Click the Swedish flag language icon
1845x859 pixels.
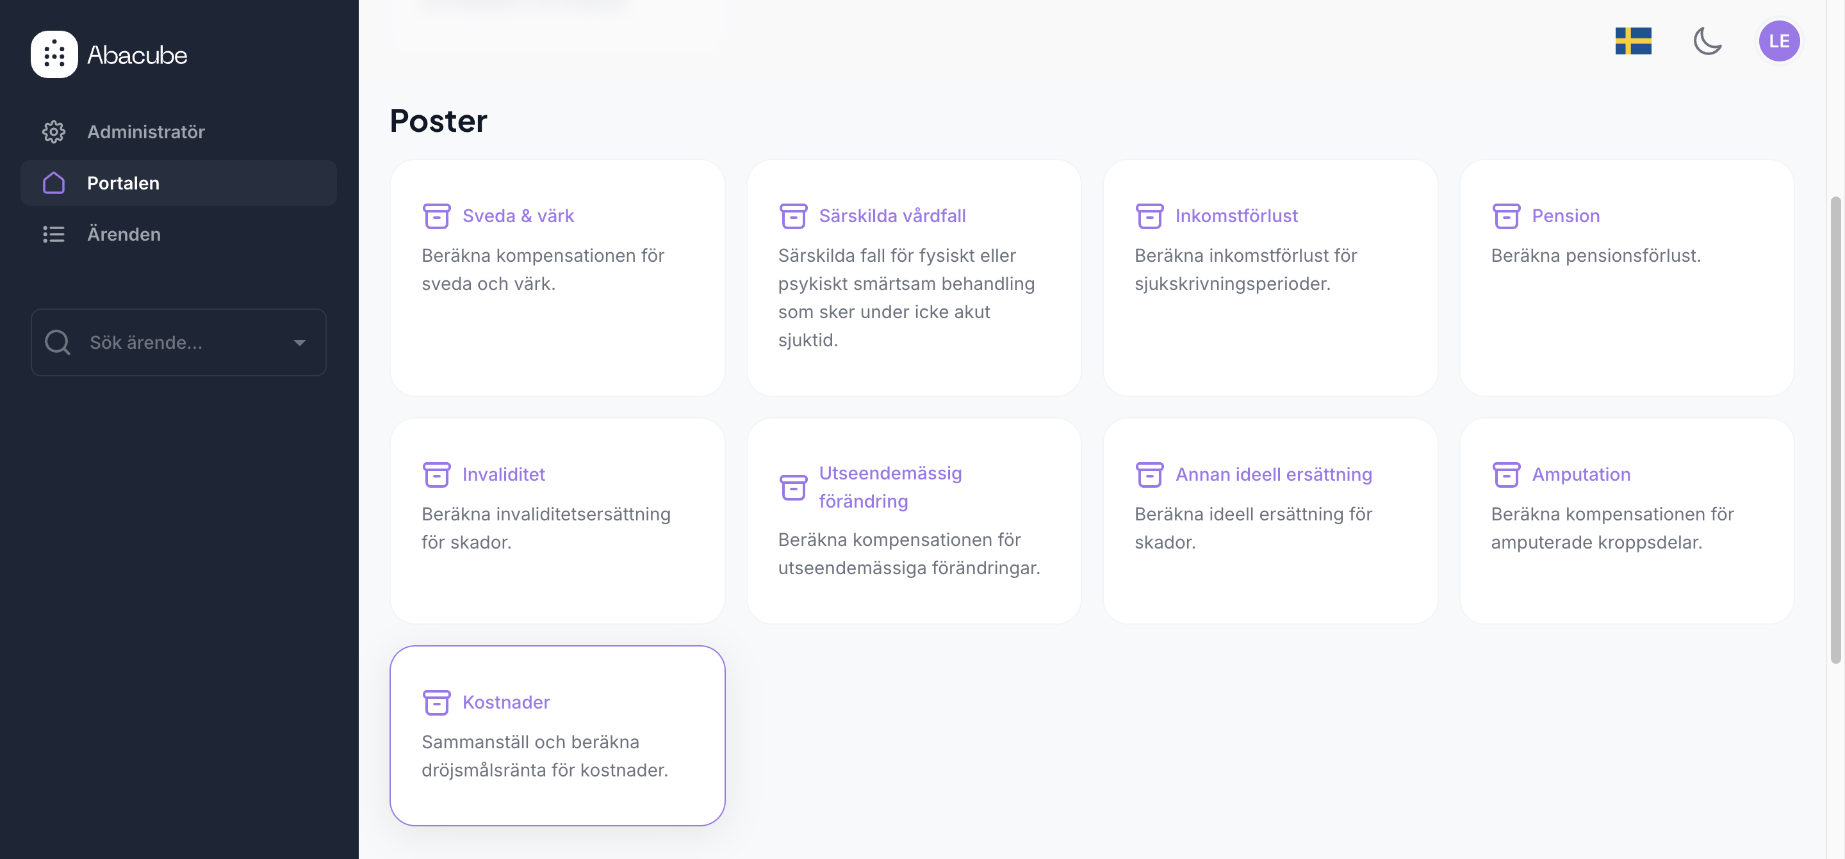pos(1633,41)
